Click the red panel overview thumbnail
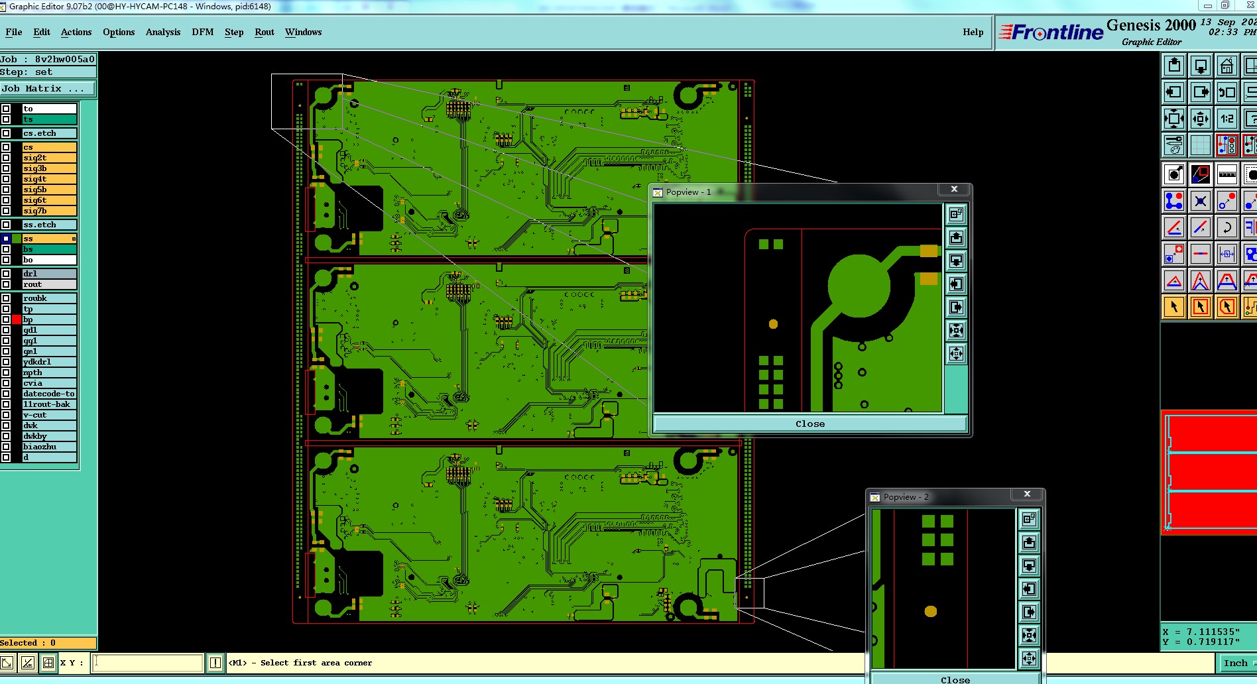This screenshot has height=684, width=1257. click(x=1210, y=472)
